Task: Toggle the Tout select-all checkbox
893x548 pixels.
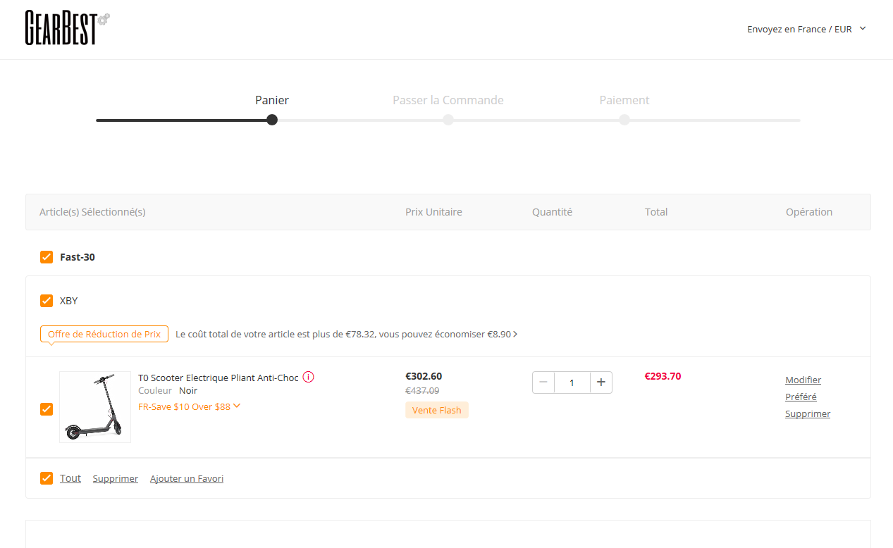Action: pos(47,478)
